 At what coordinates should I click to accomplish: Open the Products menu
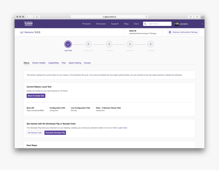coord(87,24)
